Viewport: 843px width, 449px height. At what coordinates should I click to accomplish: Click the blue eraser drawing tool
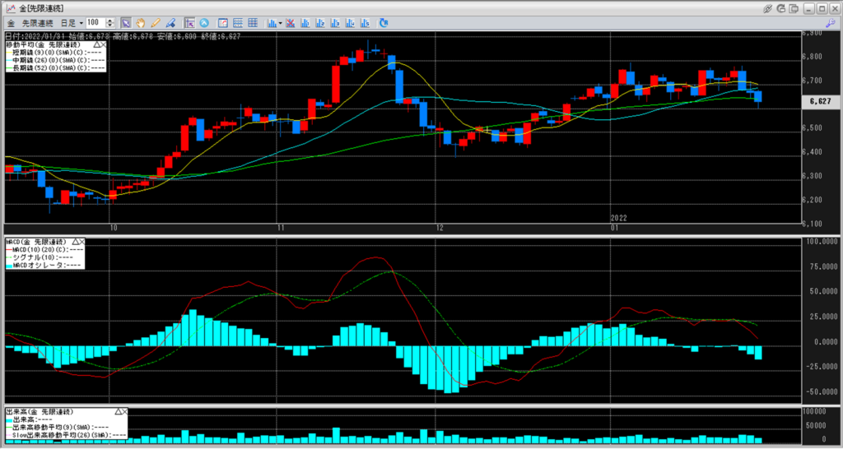170,22
